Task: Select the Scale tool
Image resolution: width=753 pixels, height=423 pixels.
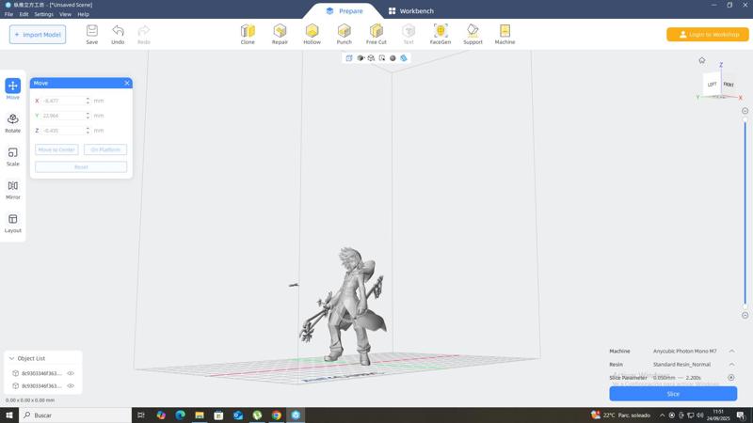Action: (x=13, y=156)
